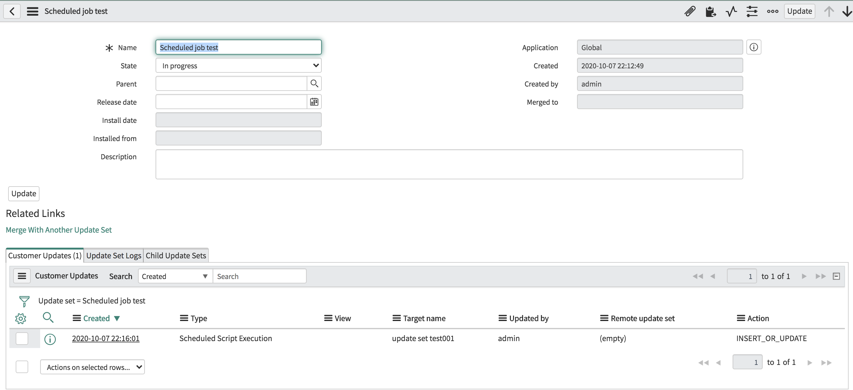This screenshot has height=390, width=853.
Task: Click the filter funnel icon
Action: 24,301
